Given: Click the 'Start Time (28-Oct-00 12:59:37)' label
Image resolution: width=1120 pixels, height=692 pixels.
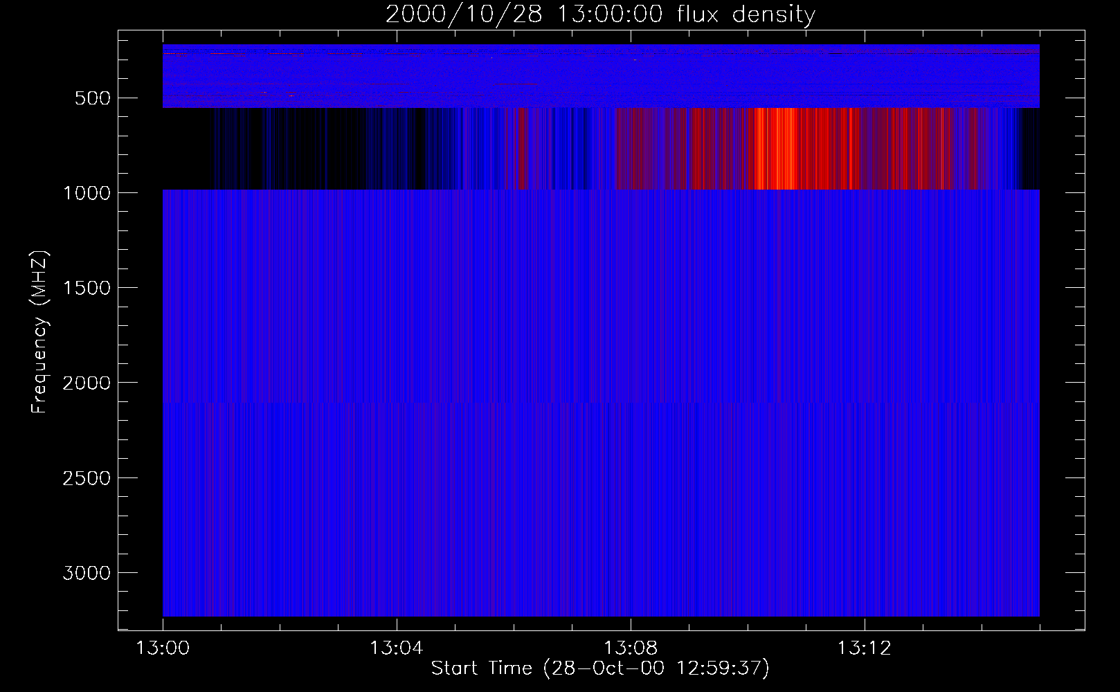Looking at the screenshot, I should coord(600,668).
